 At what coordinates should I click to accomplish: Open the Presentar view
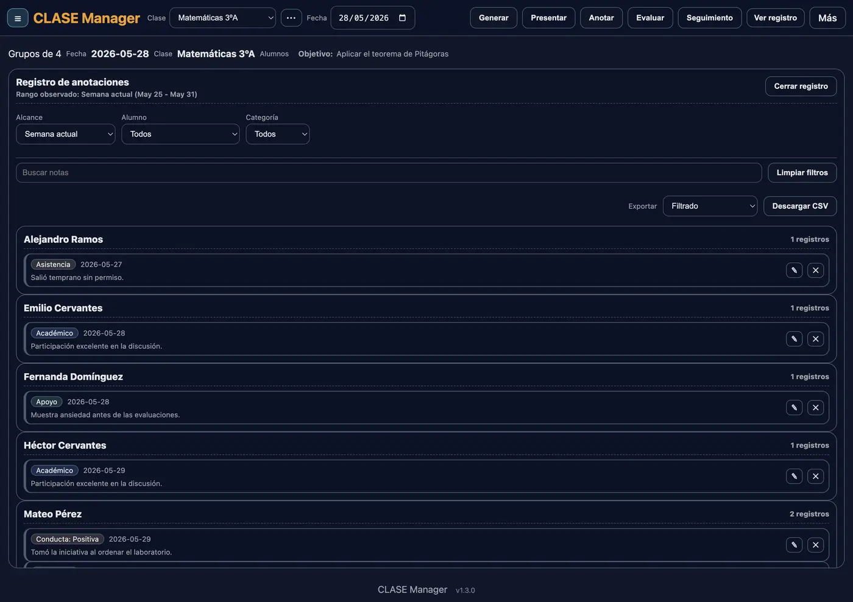[548, 18]
